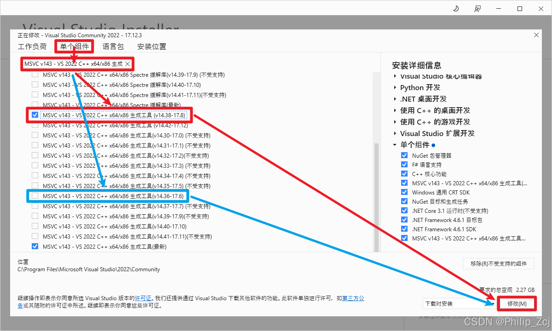
Task: Uncheck NuGet 目标和生成任务
Action: tap(404, 201)
